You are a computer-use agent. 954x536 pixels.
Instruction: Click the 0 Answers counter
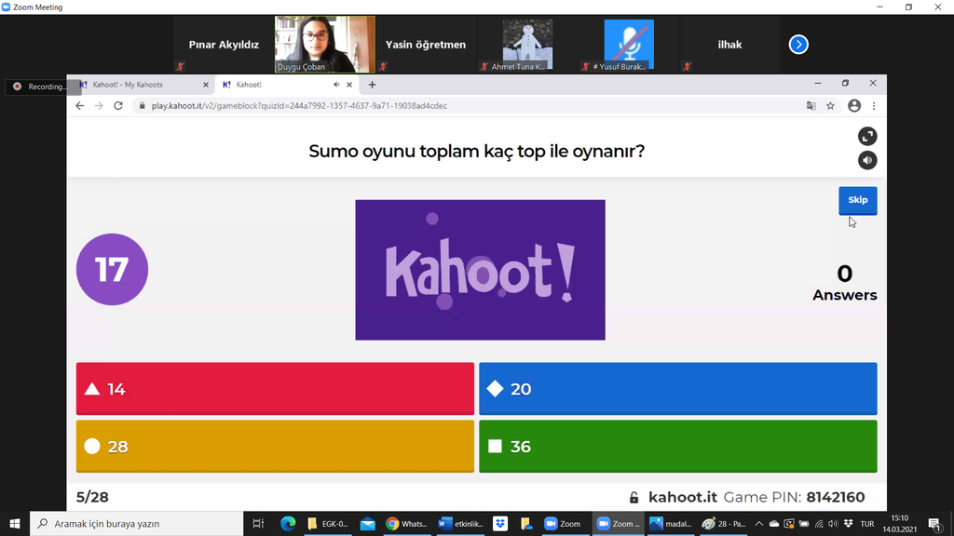(x=844, y=283)
